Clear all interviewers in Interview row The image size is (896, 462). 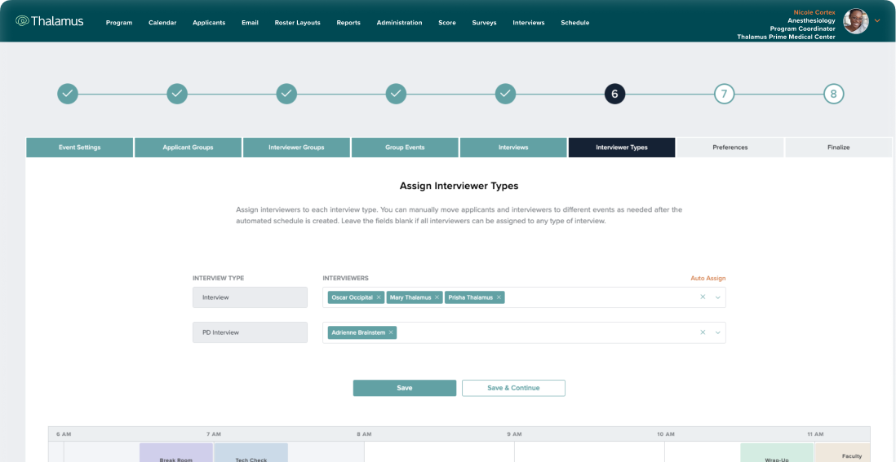(x=703, y=297)
